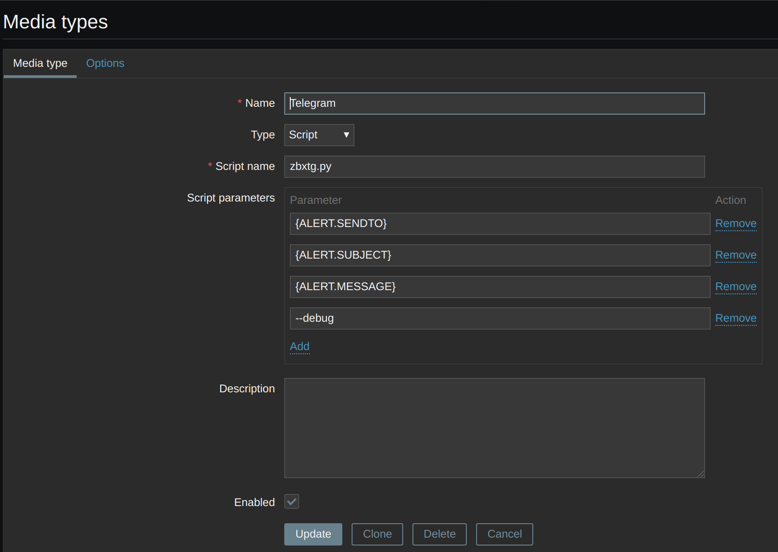This screenshot has width=778, height=552.
Task: Remove the {ALERT.MESSAGE} parameter
Action: 735,287
